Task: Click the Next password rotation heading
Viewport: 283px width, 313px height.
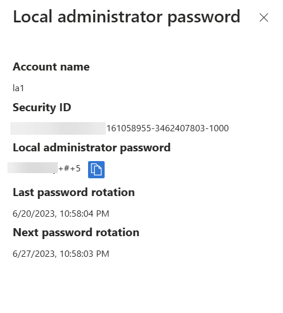Action: (76, 233)
